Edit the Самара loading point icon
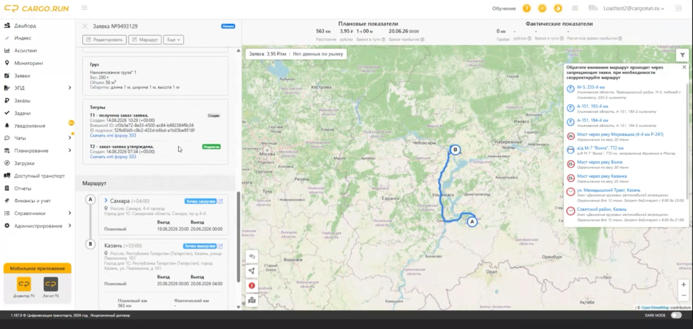 pyautogui.click(x=221, y=201)
